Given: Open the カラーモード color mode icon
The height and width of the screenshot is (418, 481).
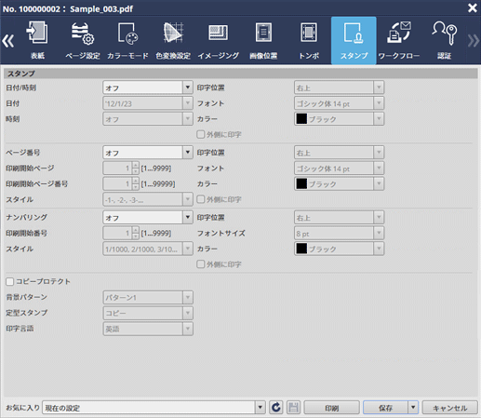Looking at the screenshot, I should (127, 40).
